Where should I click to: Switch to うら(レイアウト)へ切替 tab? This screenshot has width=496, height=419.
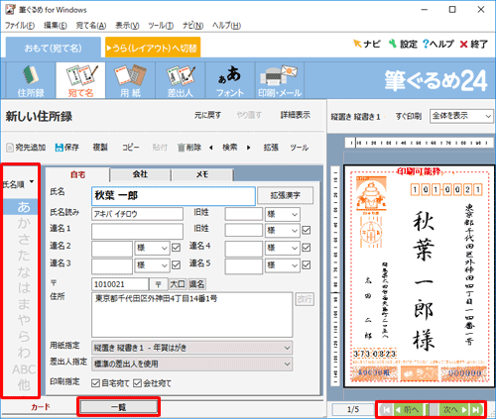[x=153, y=48]
